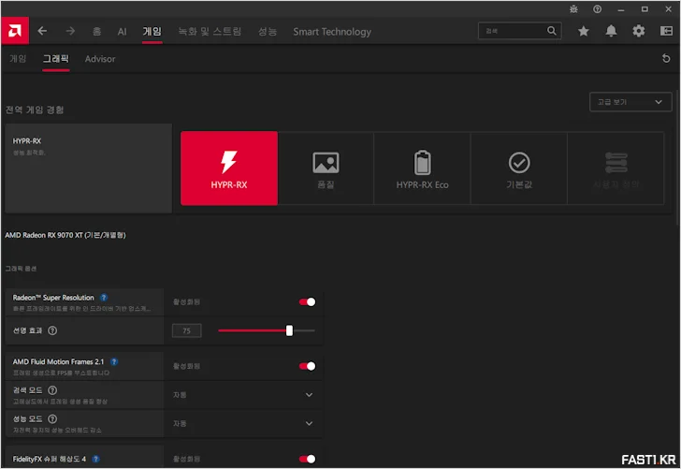This screenshot has height=469, width=681.
Task: Click the AMD logo icon
Action: tap(15, 31)
